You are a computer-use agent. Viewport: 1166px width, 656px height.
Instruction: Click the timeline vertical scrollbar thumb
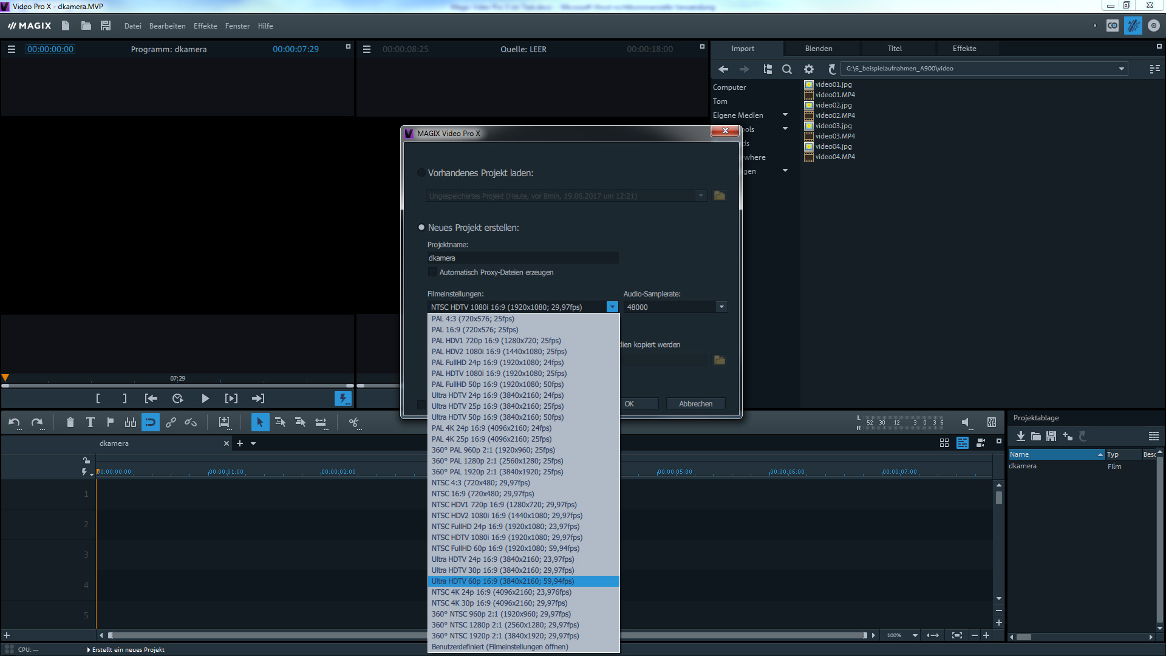[x=999, y=497]
